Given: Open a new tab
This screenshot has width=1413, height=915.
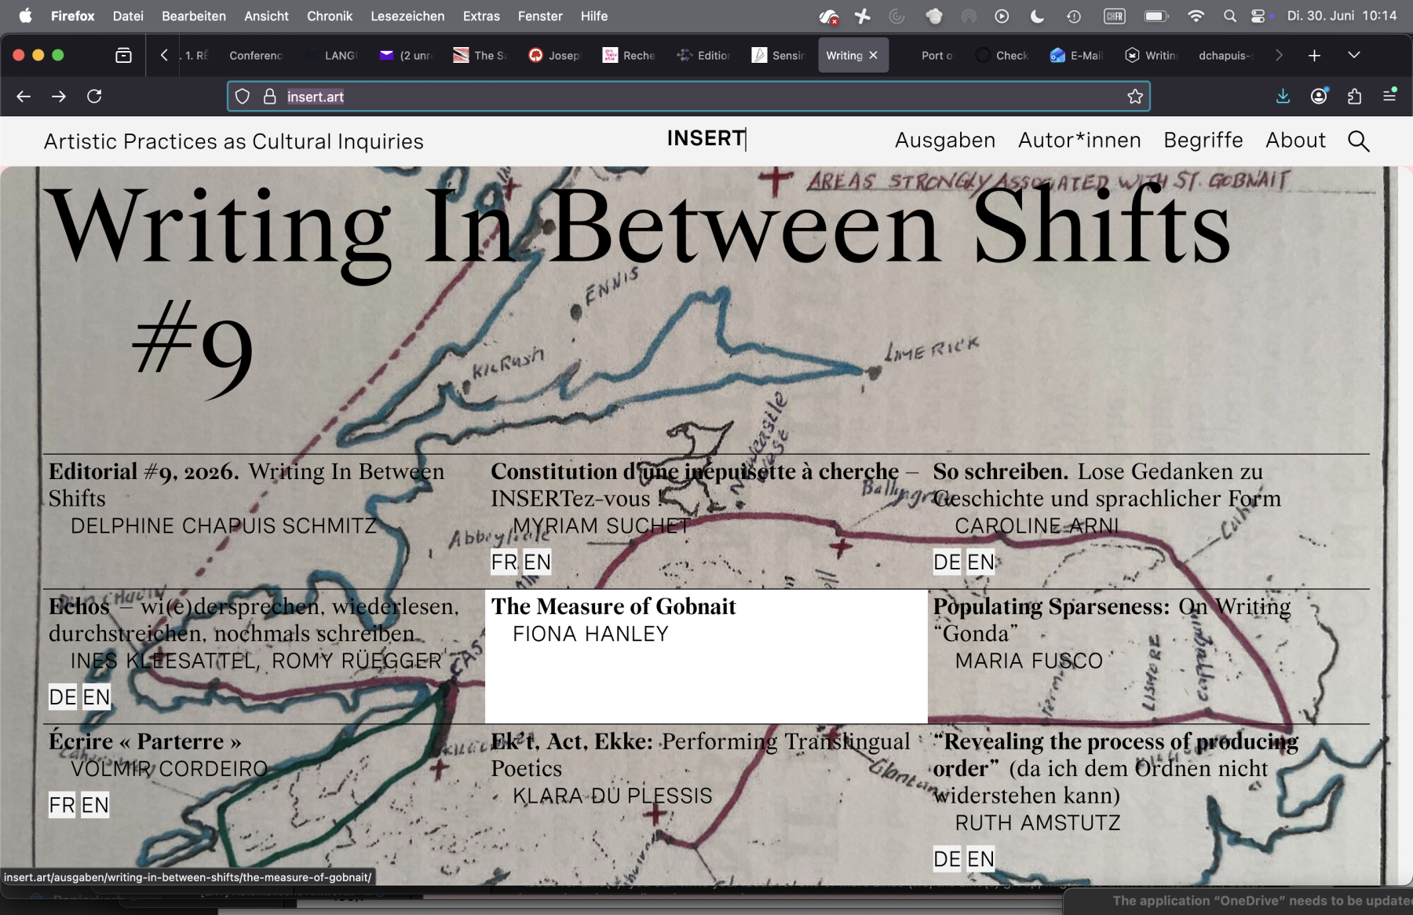Looking at the screenshot, I should pyautogui.click(x=1314, y=55).
